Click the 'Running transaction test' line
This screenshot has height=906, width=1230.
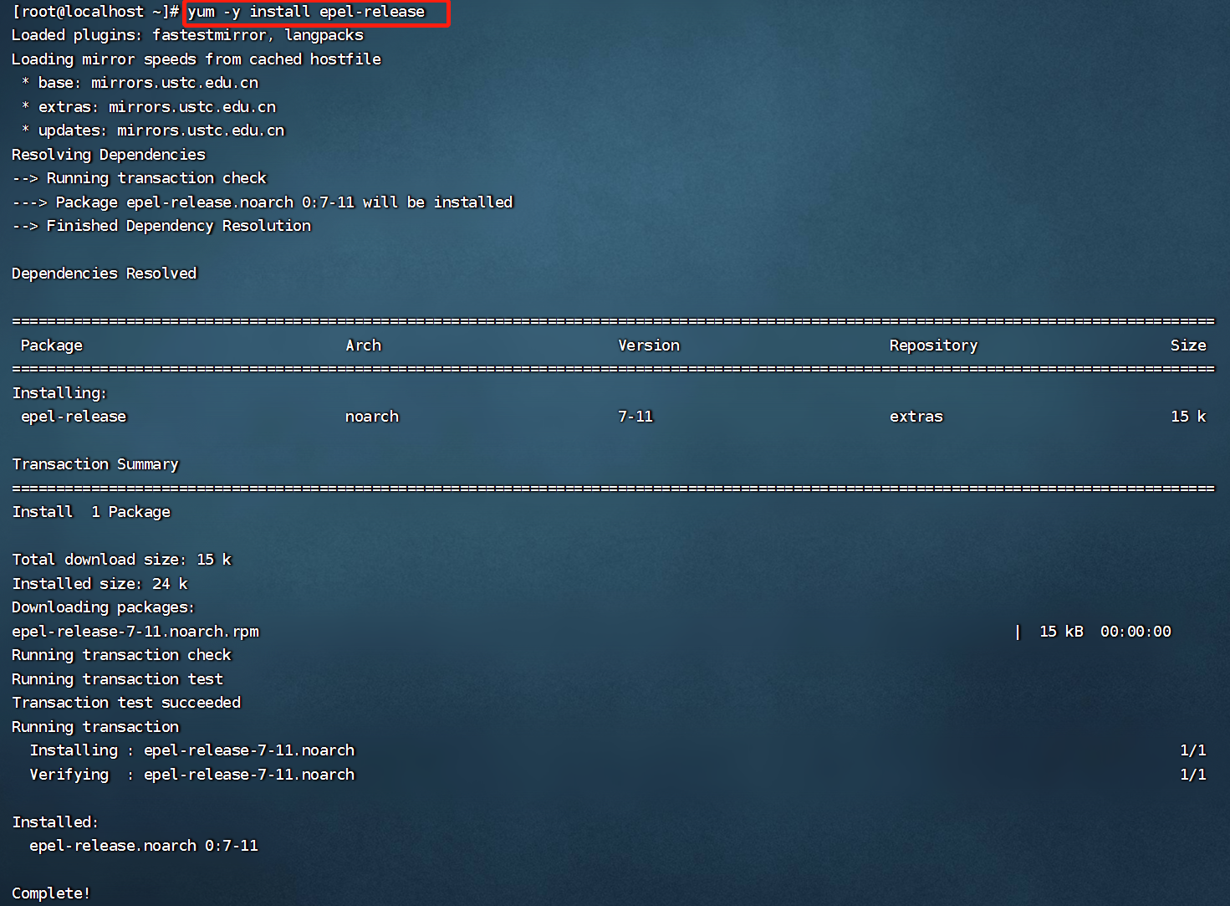pos(117,679)
